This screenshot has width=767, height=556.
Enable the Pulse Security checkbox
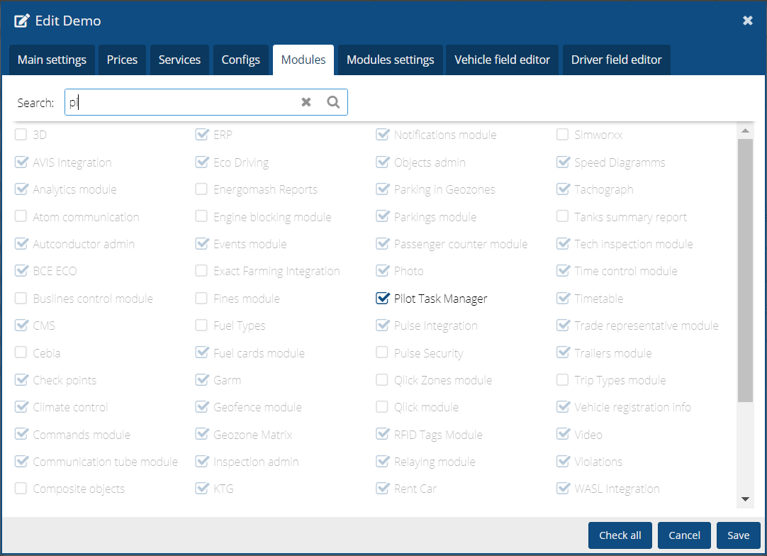pyautogui.click(x=382, y=353)
